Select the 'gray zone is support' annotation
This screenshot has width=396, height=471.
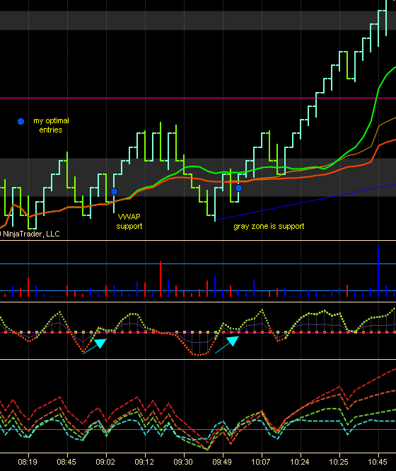[269, 226]
